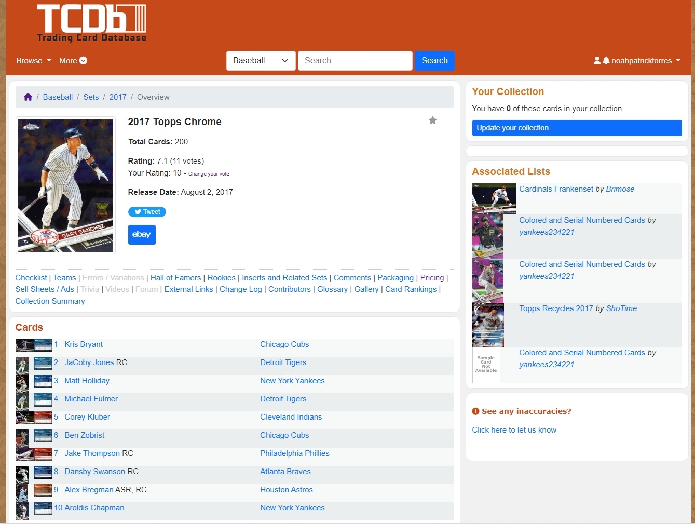The image size is (695, 524).
Task: Open Hall of Famers link
Action: (175, 278)
